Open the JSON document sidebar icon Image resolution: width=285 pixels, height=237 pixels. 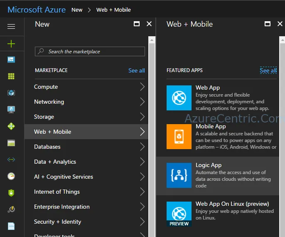(11, 226)
